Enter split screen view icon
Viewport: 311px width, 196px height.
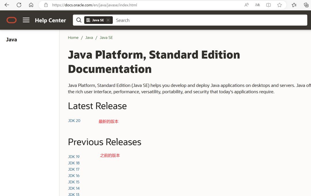[x=268, y=5]
